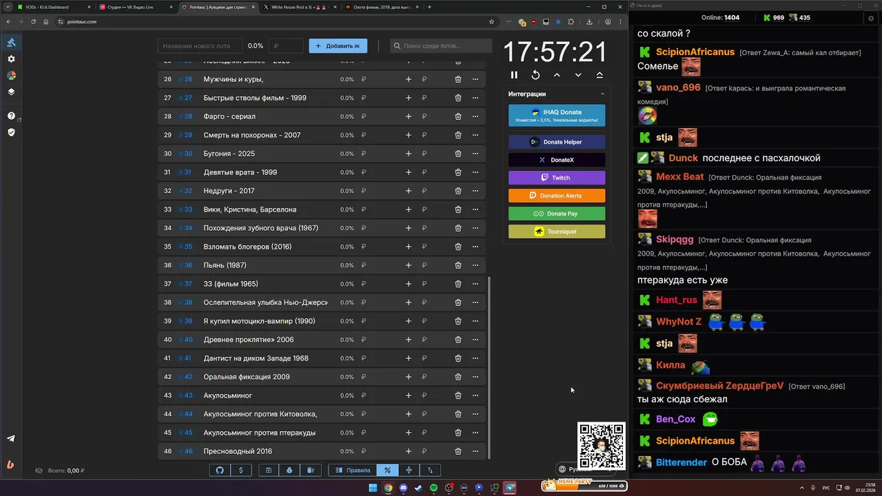Pause the auction timer
This screenshot has width=882, height=496.
514,75
